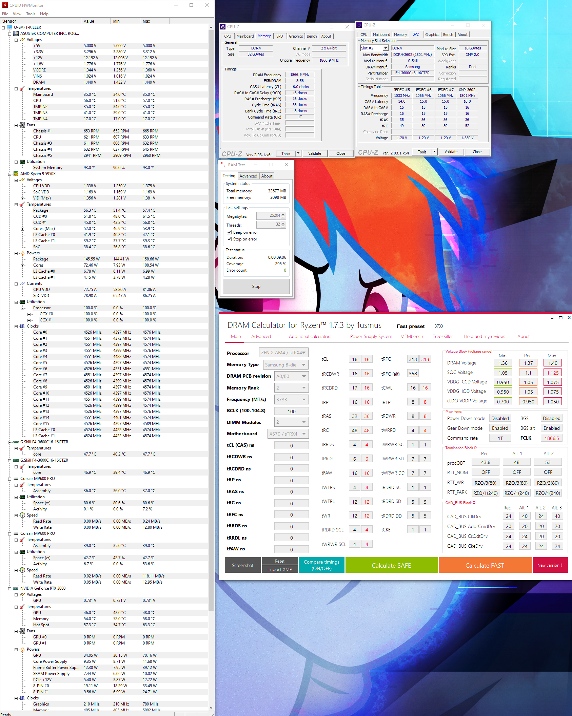Open the View menu in HWMonitor
Viewport: 572px width, 716px height.
click(x=17, y=14)
